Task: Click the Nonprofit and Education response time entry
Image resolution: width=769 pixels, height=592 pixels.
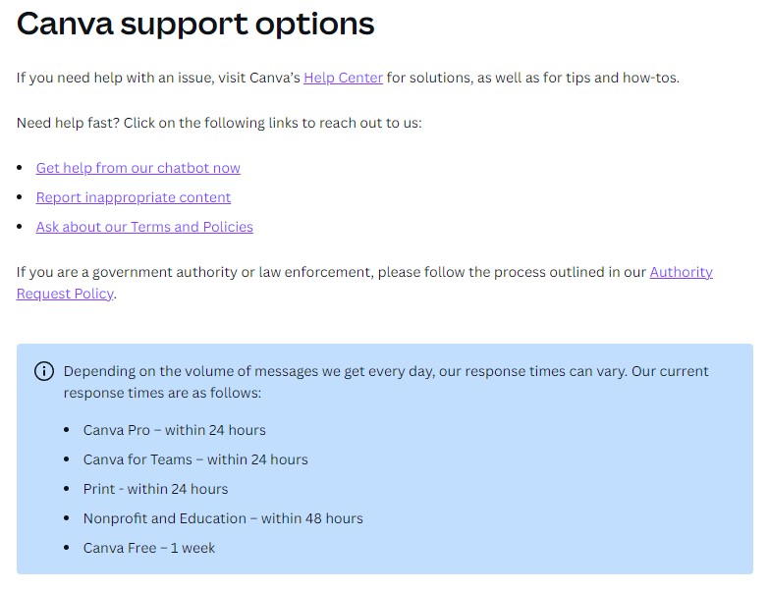Action: tap(223, 518)
